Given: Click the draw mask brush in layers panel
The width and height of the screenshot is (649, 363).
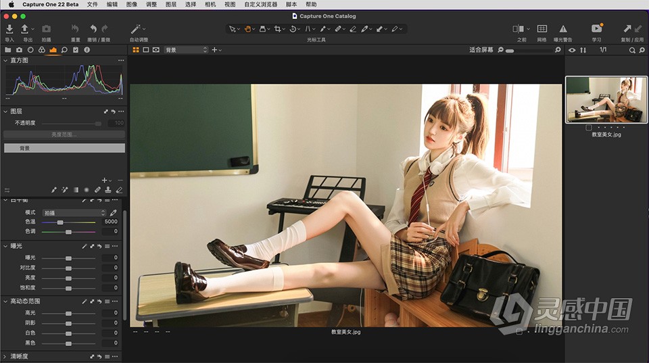Looking at the screenshot, I should pyautogui.click(x=54, y=190).
